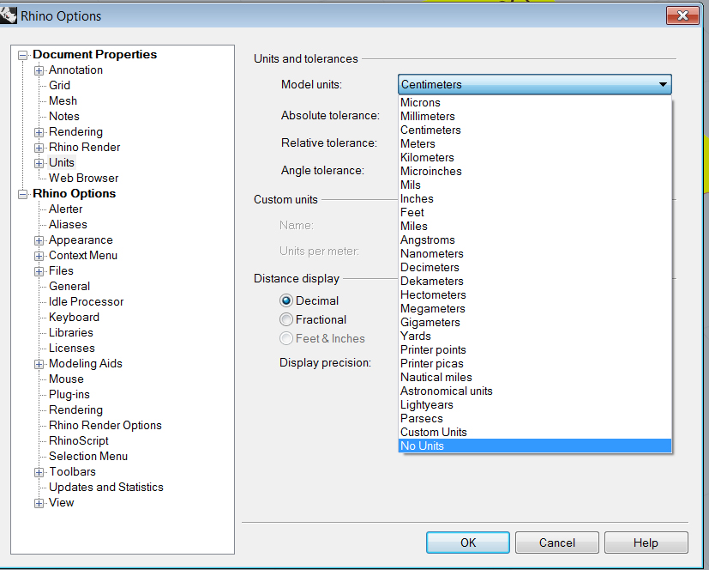This screenshot has height=570, width=709.
Task: Choose Printer points from the units list
Action: tap(534, 350)
